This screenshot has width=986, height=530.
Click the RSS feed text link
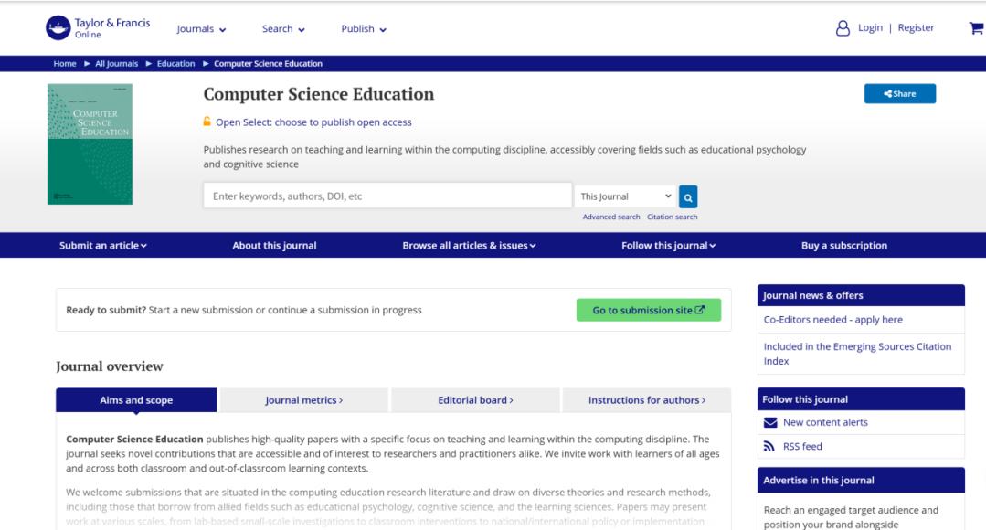point(802,446)
